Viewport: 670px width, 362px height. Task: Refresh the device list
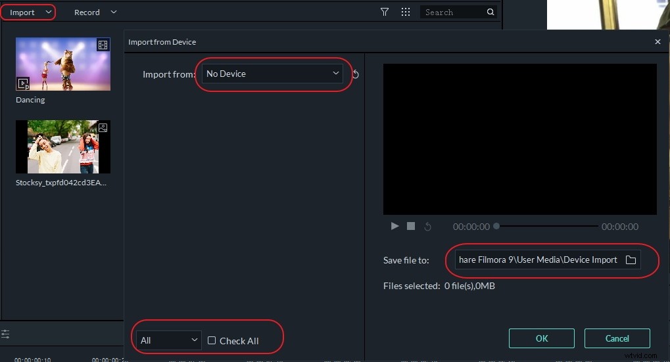pyautogui.click(x=356, y=74)
